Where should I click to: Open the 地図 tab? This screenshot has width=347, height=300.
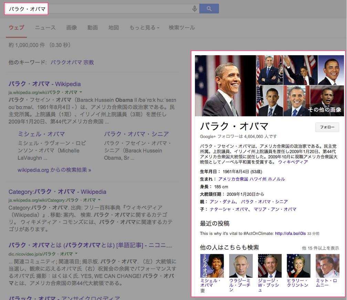point(114,28)
